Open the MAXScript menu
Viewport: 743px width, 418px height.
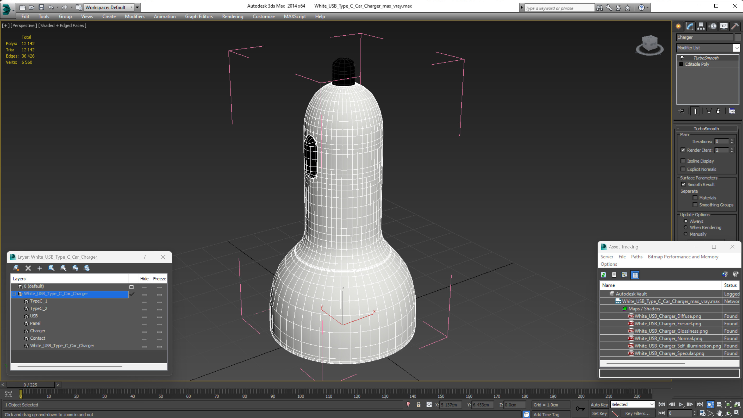click(295, 16)
